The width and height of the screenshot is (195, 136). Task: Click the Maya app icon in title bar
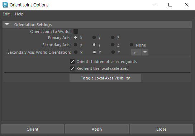pos(5,5)
